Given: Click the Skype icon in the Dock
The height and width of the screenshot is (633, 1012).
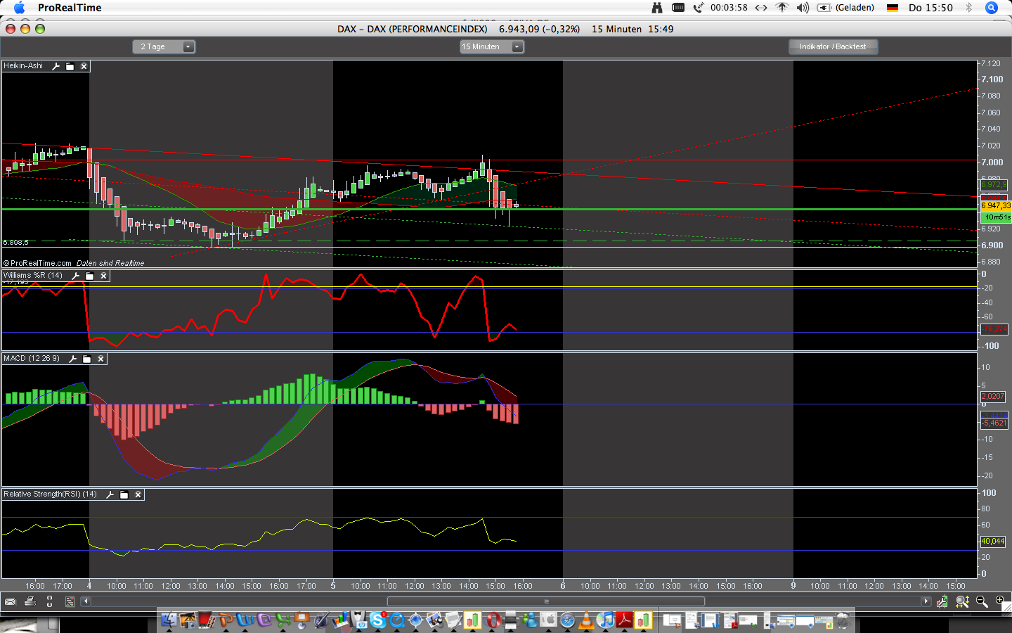Looking at the screenshot, I should 378,620.
